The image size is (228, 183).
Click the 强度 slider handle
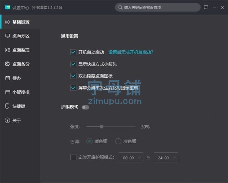click(x=101, y=127)
